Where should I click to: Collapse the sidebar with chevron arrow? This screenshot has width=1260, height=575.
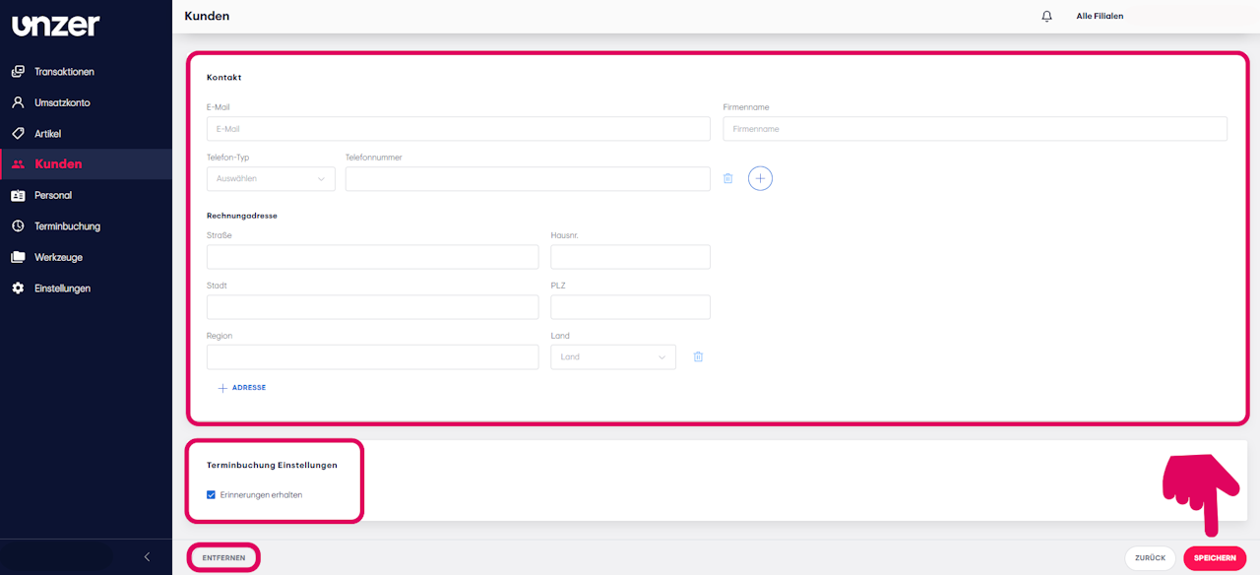(x=147, y=557)
